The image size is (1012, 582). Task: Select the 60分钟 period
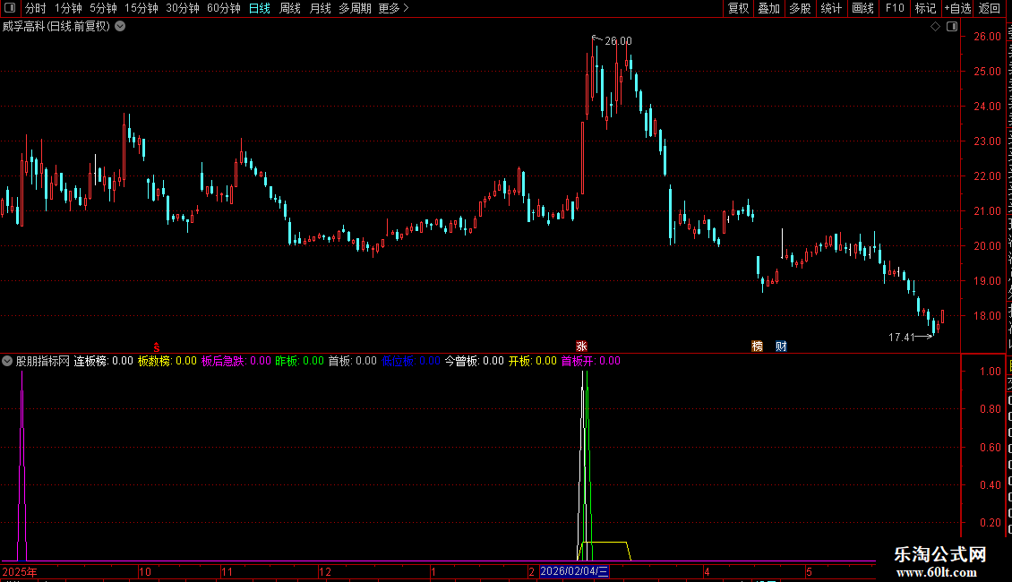(x=223, y=8)
